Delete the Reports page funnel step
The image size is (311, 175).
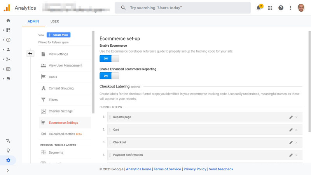(297, 117)
